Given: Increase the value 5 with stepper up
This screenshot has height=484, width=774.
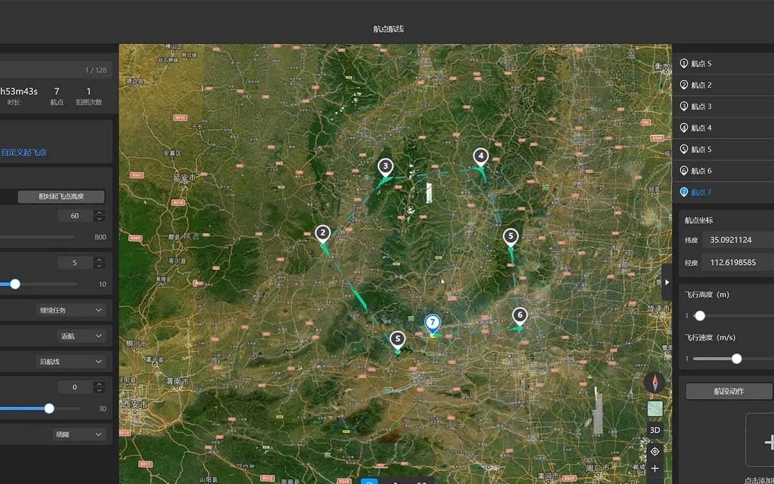Looking at the screenshot, I should click(x=99, y=259).
